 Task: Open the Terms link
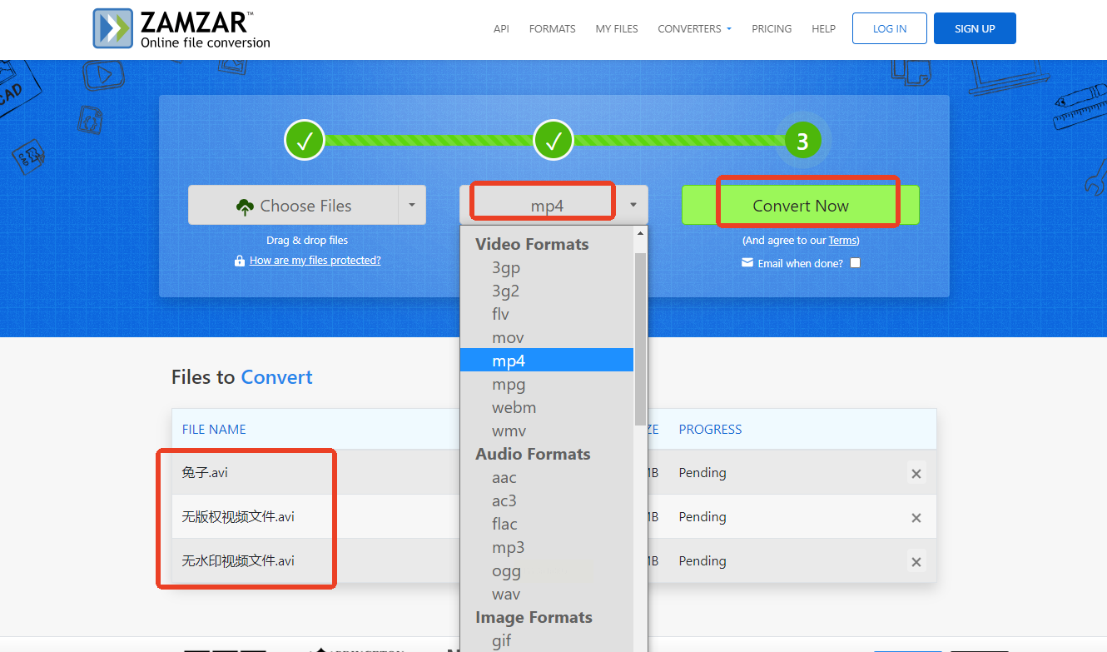tap(842, 241)
